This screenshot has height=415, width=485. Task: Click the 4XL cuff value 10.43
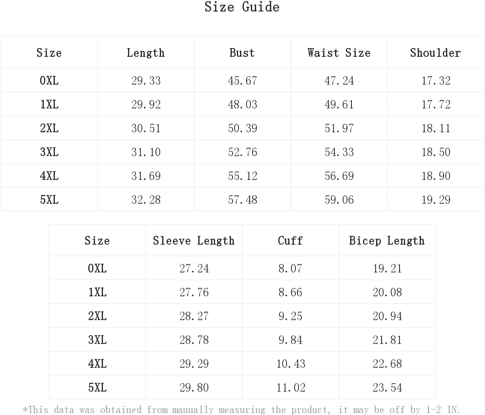(291, 364)
